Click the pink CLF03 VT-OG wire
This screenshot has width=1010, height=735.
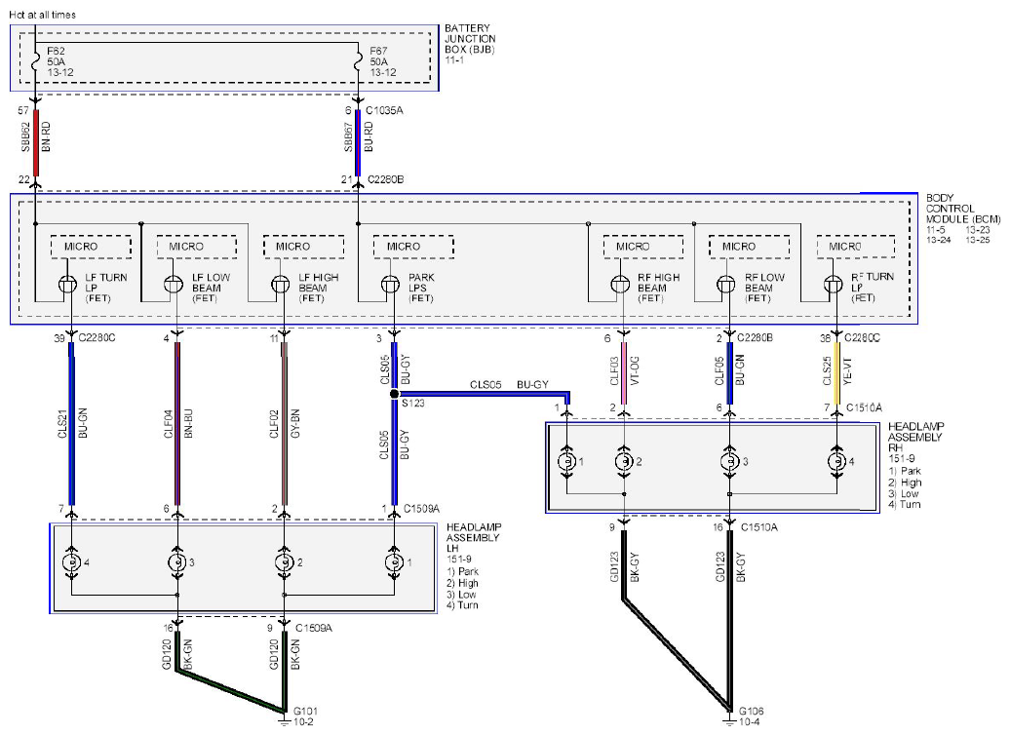[x=623, y=373]
